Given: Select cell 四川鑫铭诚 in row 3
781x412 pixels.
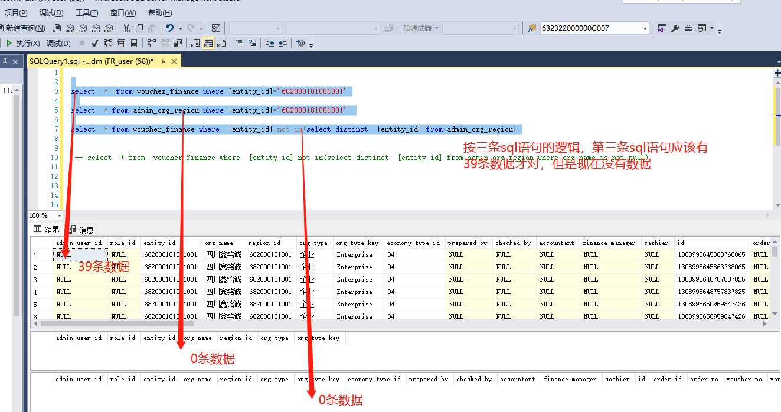Looking at the screenshot, I should 223,279.
